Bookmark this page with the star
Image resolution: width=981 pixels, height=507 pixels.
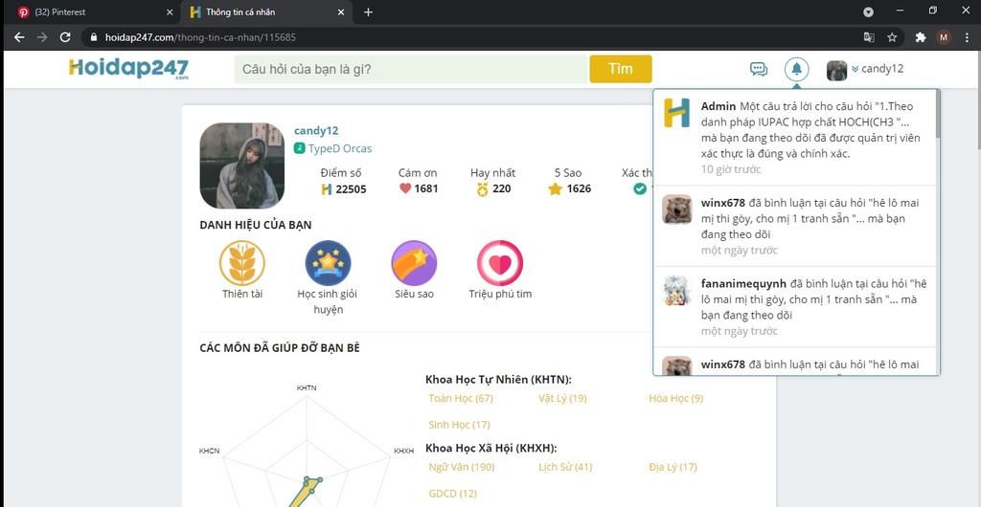(892, 37)
